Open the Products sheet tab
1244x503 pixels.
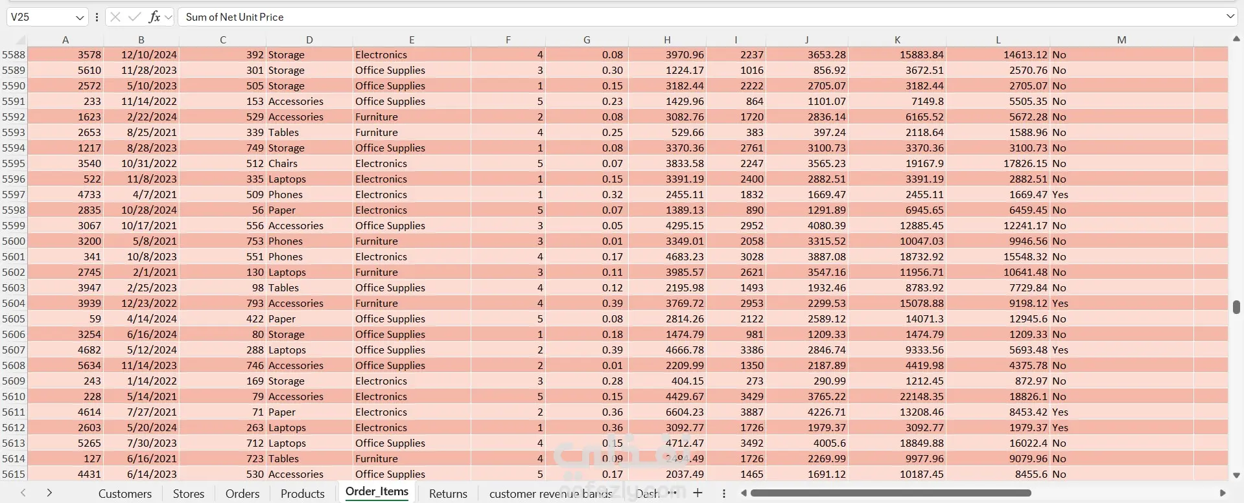303,493
